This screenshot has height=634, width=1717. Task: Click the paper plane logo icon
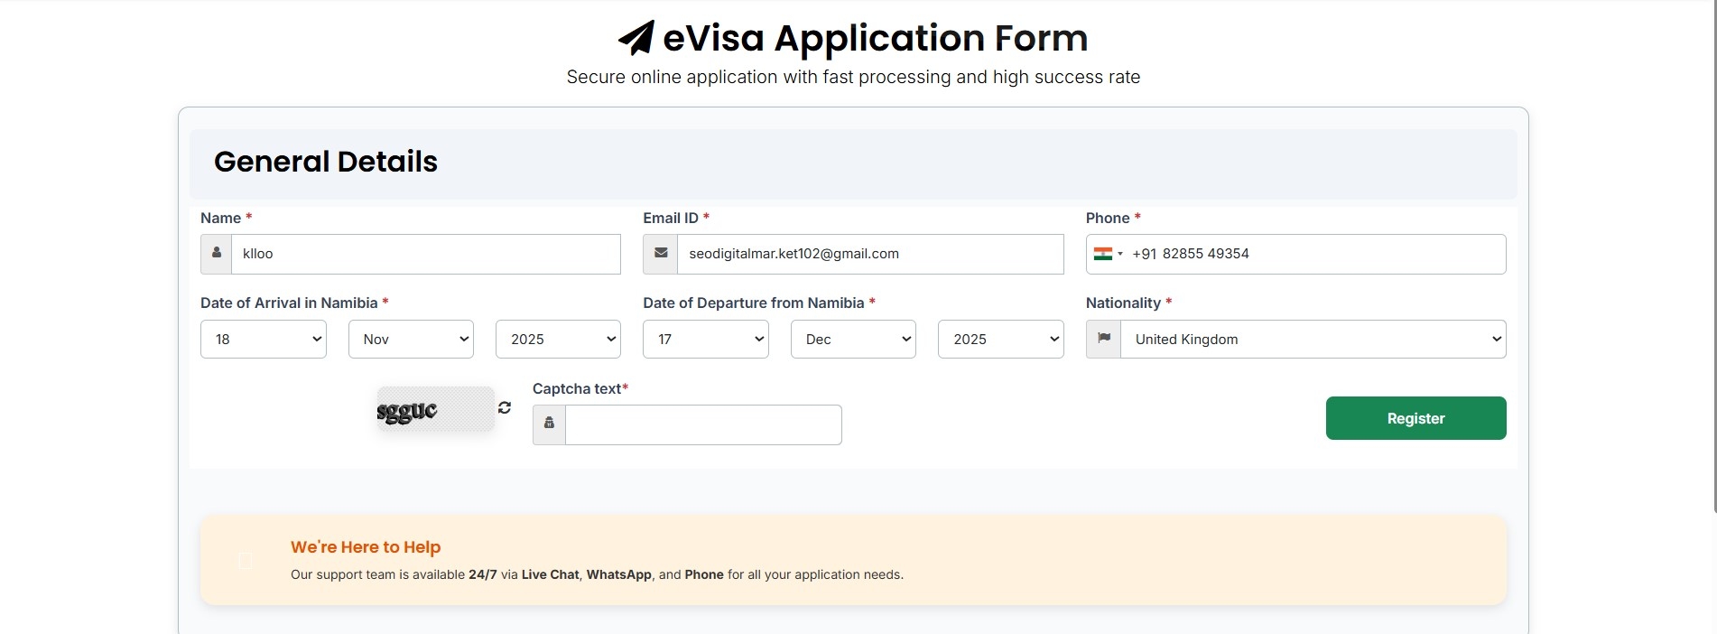pyautogui.click(x=636, y=38)
